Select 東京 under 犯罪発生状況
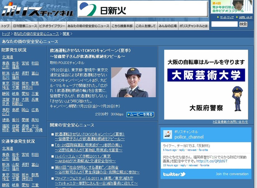This screenshot has height=188, width=257. point(6,84)
